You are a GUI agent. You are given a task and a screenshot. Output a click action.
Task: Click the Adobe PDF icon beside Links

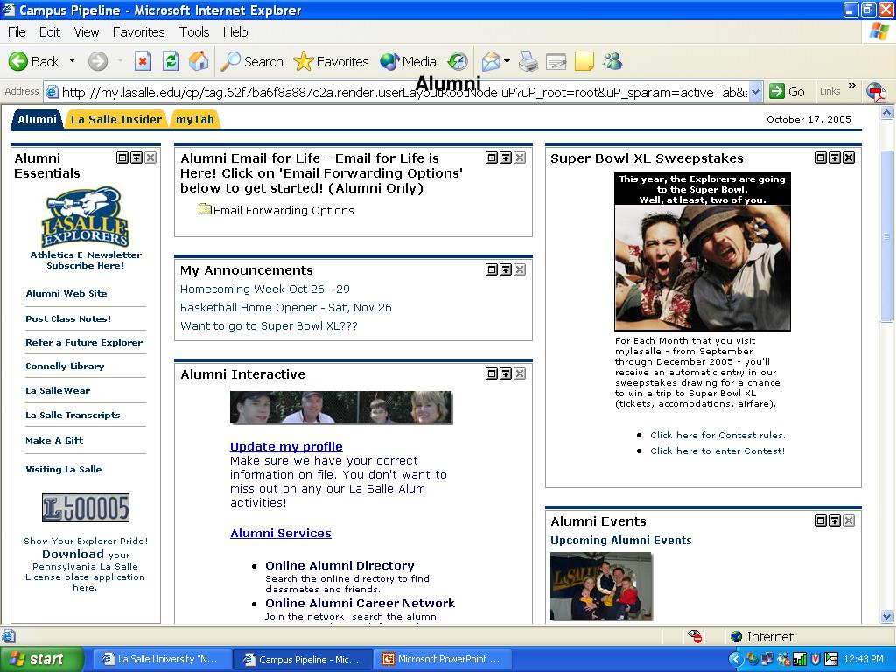[876, 91]
